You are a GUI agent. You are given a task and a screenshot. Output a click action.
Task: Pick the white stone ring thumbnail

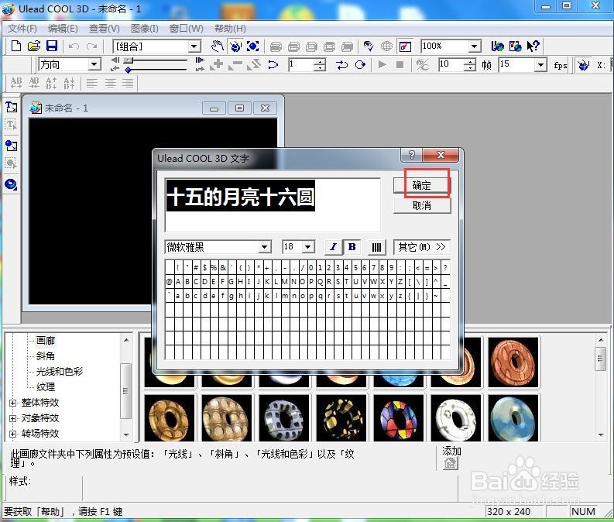pos(456,418)
